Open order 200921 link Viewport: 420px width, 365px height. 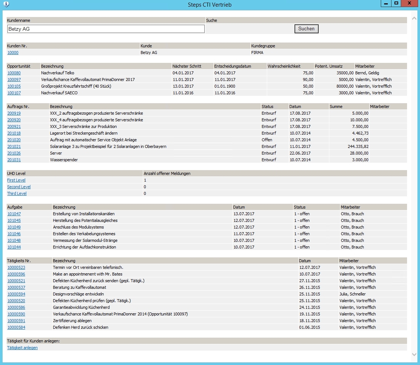click(14, 126)
